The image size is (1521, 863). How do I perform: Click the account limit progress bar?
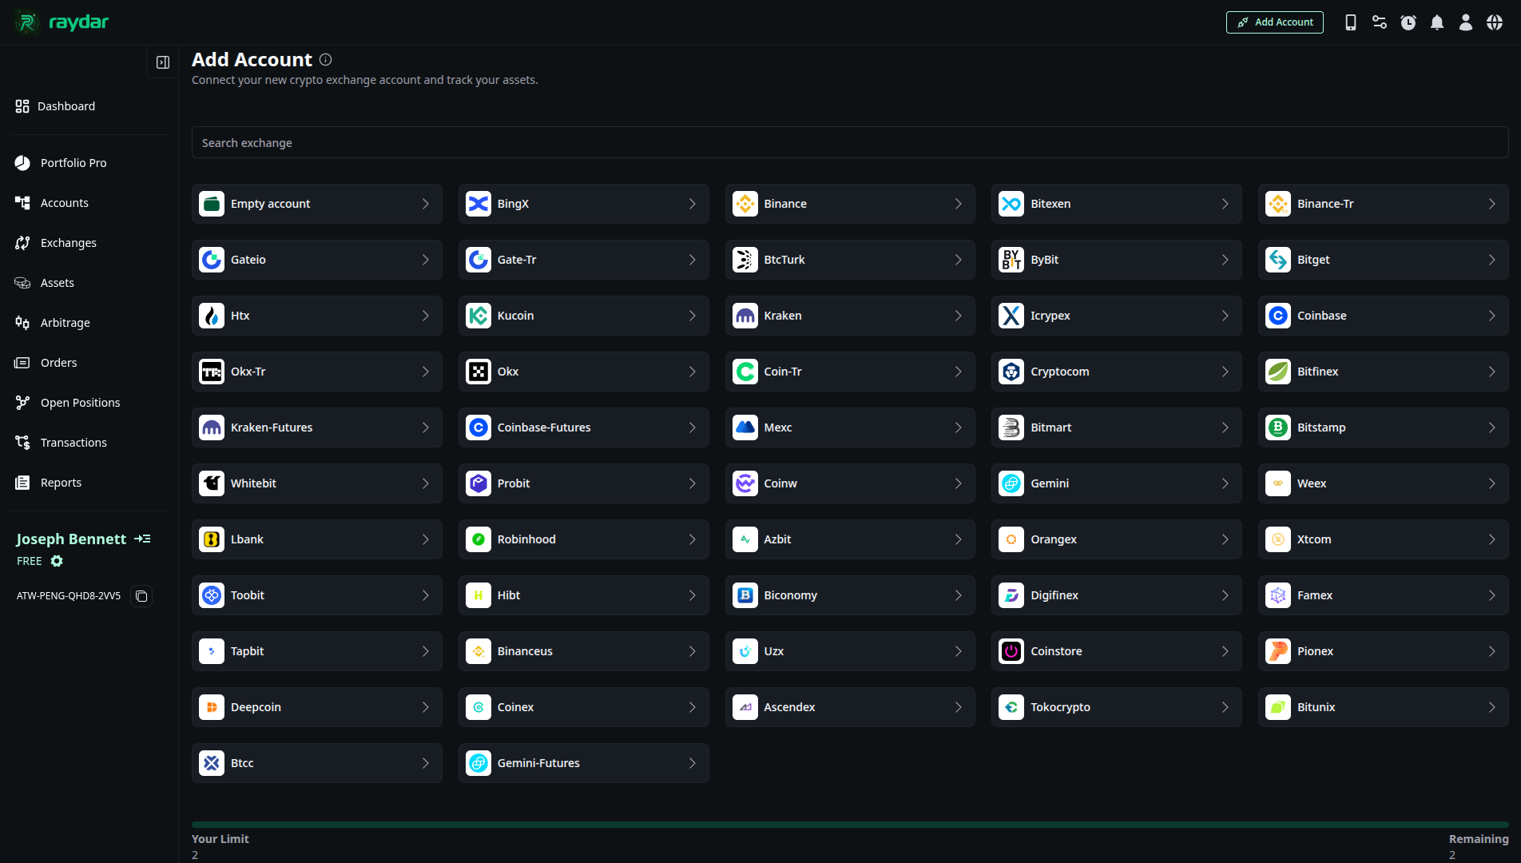pos(849,824)
